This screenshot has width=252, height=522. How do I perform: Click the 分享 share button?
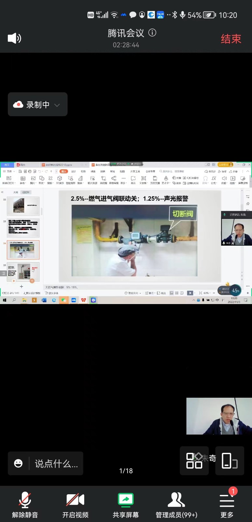[233, 171]
